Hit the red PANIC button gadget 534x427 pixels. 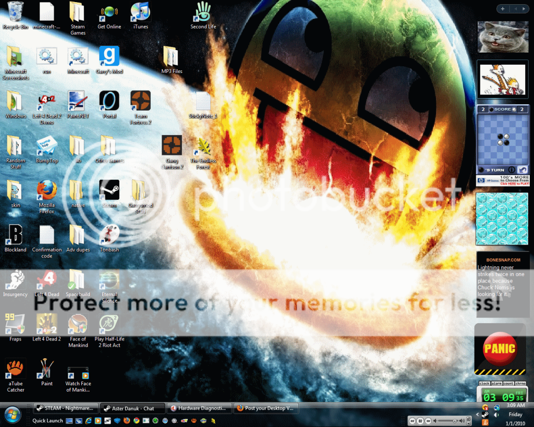tap(500, 348)
